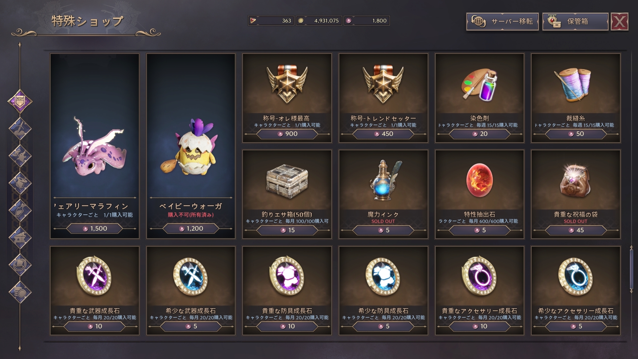The image size is (638, 359).
Task: Choose the 希少なアクセサリー成長石 blue ring gem
Action: [x=576, y=291]
